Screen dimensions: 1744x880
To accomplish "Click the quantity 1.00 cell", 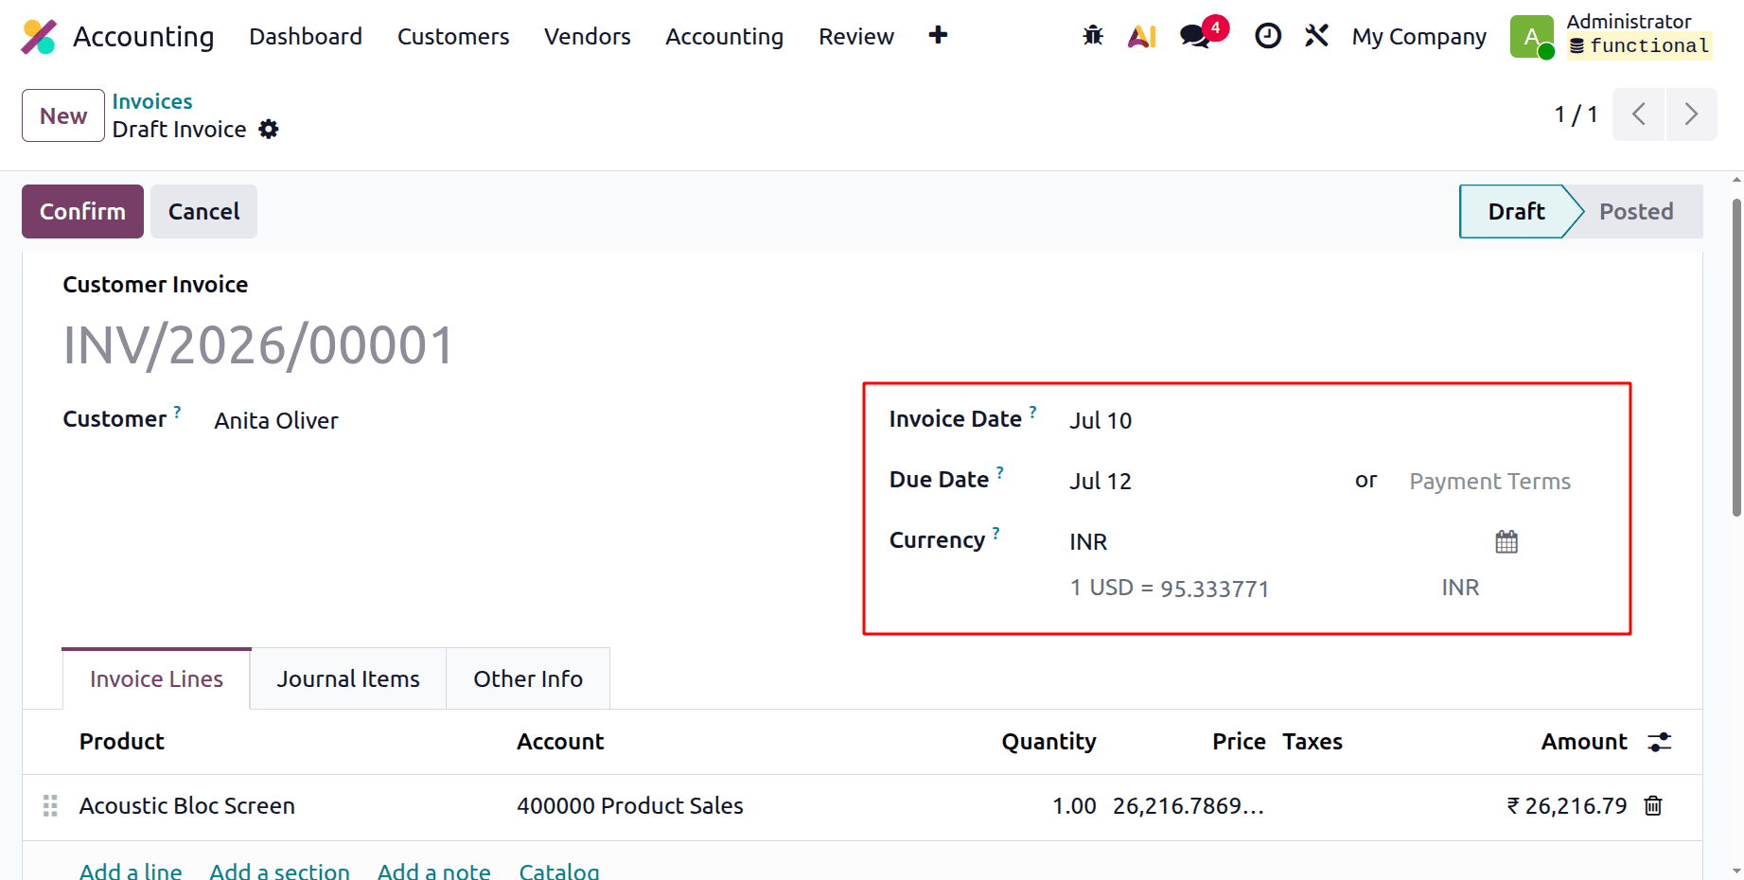I will tap(1074, 805).
